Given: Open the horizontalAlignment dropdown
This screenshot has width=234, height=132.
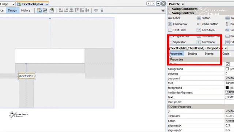Looking at the screenshot, I should pyautogui.click(x=230, y=92).
